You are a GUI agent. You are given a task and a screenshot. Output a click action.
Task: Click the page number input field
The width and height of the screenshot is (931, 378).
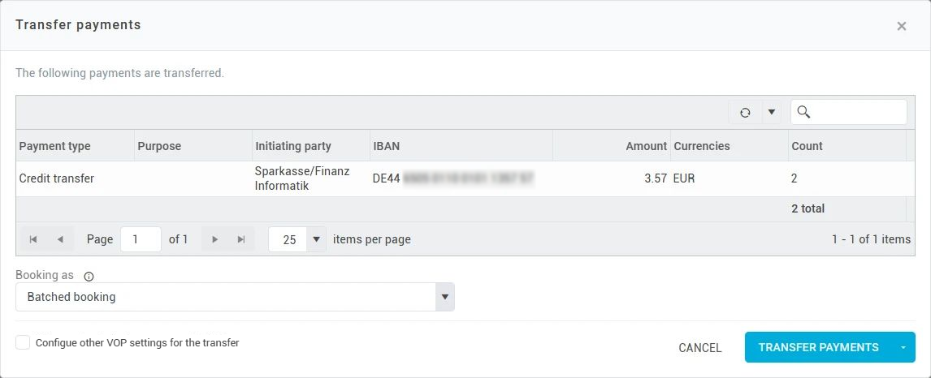pyautogui.click(x=141, y=239)
